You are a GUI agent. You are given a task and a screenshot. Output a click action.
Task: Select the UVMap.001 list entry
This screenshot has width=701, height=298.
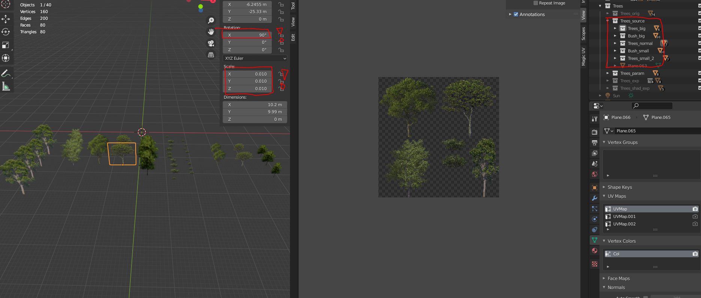(x=652, y=216)
